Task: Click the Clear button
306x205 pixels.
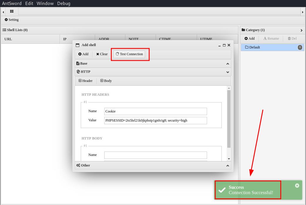Action: pos(102,54)
